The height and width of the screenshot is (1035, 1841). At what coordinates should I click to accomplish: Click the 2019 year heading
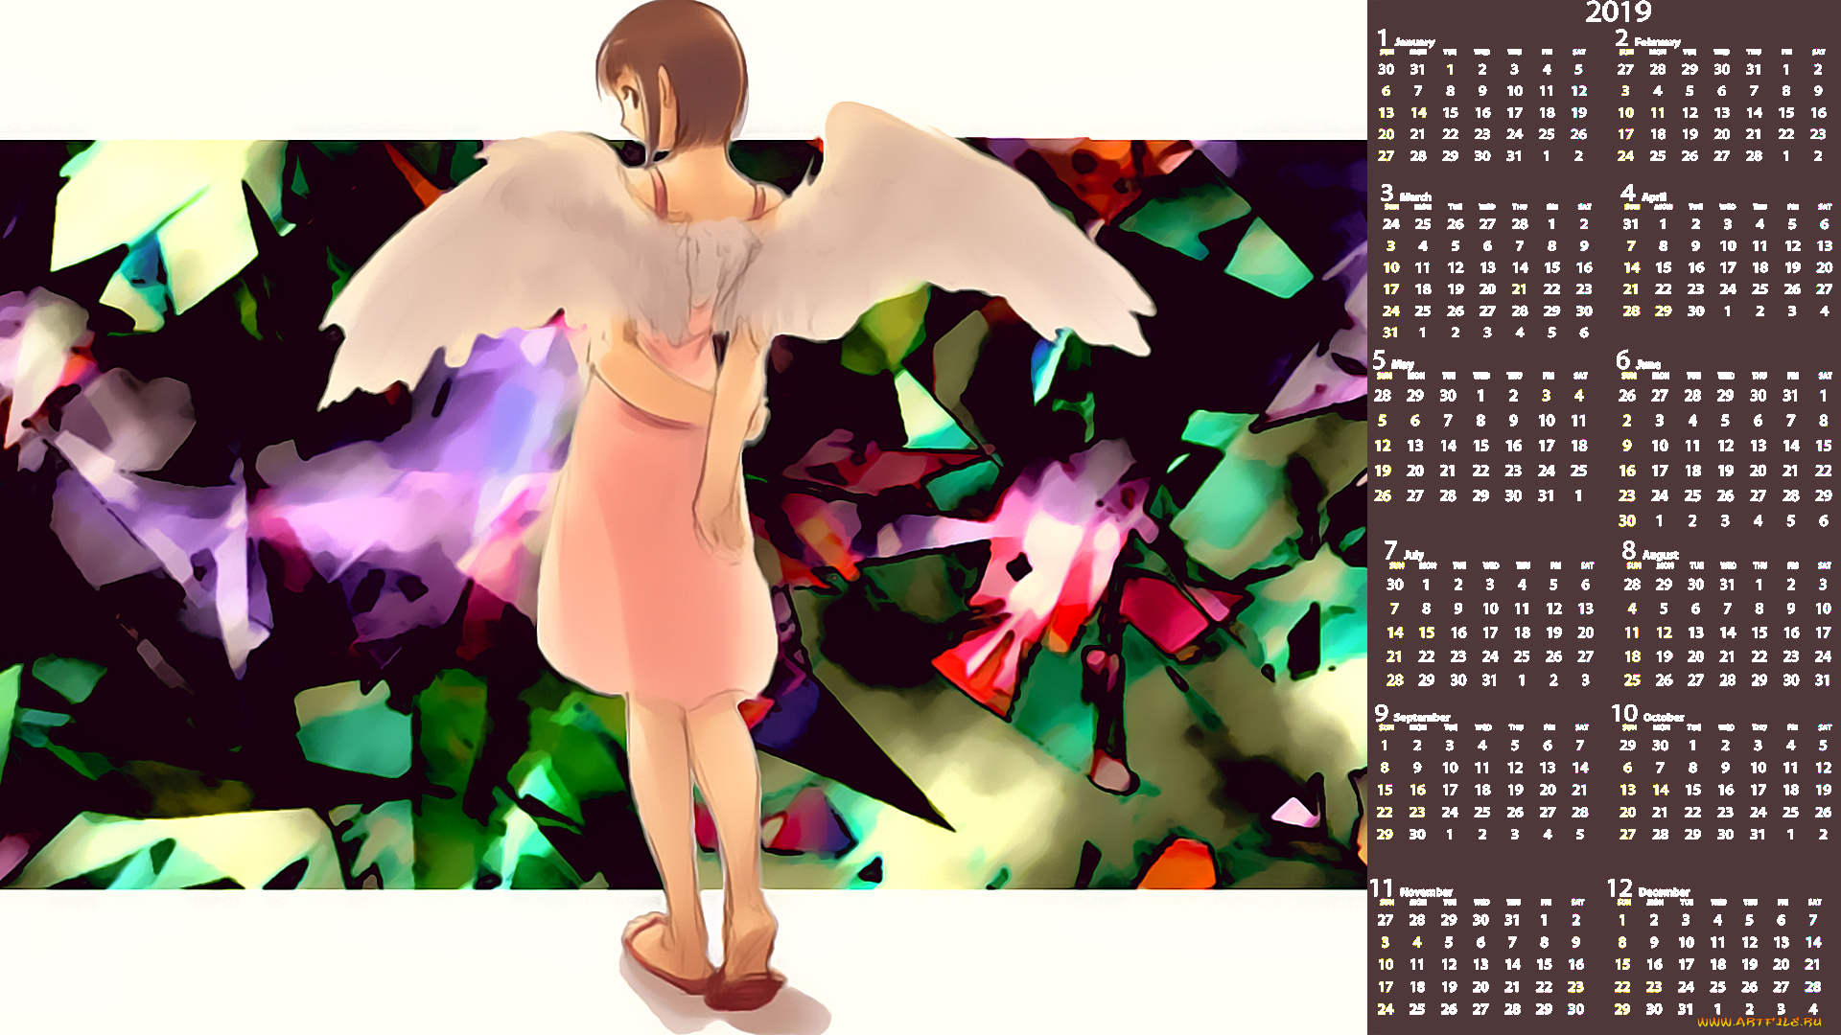1618,12
